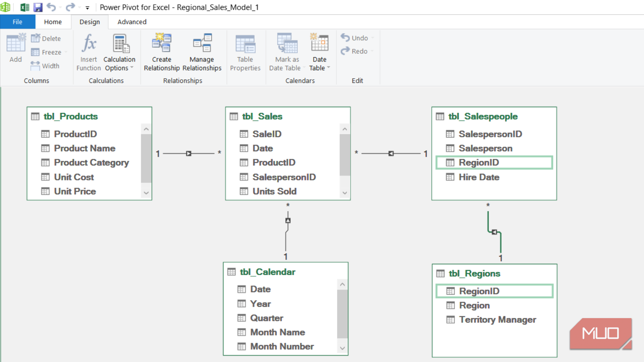Select the tbl_Regions table header
The image size is (644, 362).
474,273
